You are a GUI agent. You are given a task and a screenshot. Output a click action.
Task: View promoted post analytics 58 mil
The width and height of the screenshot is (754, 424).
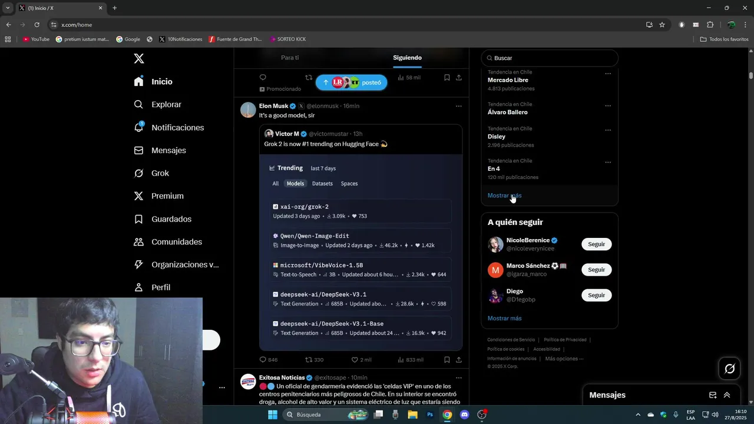coord(409,77)
